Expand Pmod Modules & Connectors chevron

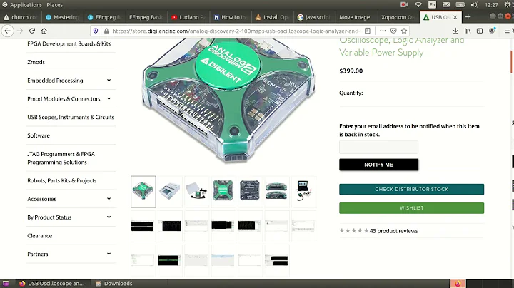[109, 98]
